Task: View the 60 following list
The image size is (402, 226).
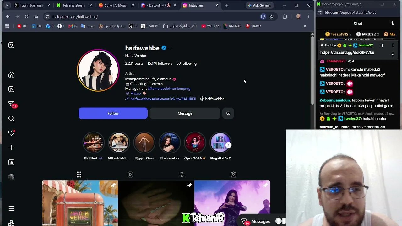Action: (x=187, y=63)
